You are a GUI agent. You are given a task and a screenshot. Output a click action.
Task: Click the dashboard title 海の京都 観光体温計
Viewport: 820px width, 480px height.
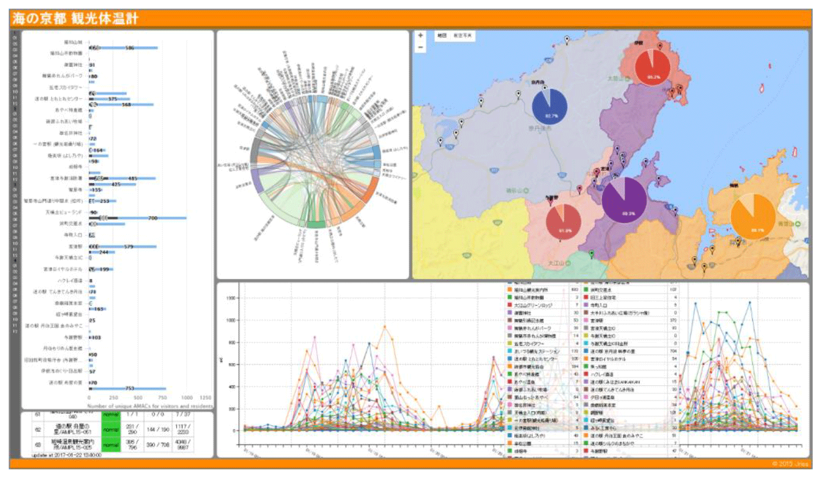[75, 19]
